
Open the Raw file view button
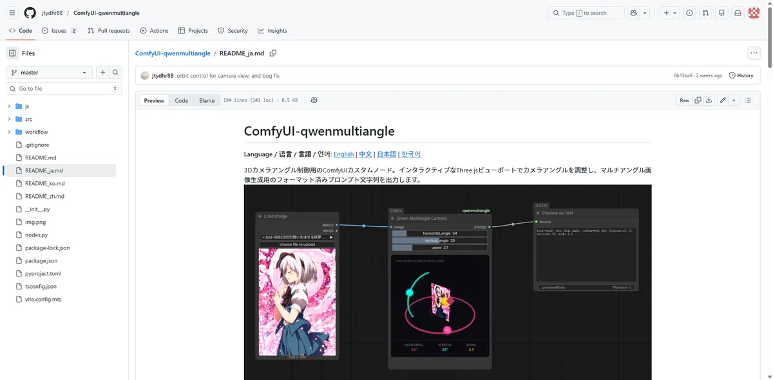coord(684,100)
